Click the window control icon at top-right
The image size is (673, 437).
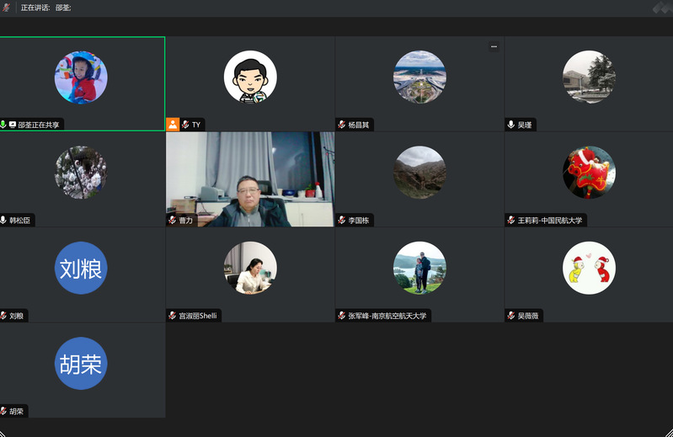click(660, 8)
